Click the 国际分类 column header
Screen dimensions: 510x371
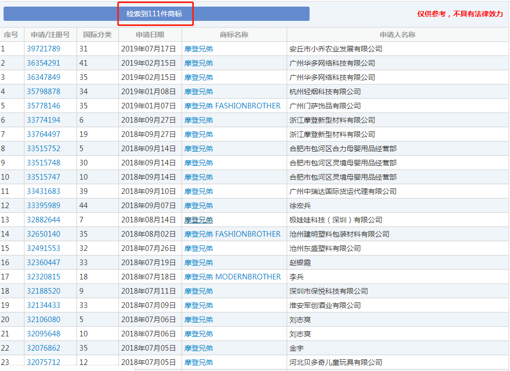click(x=97, y=35)
